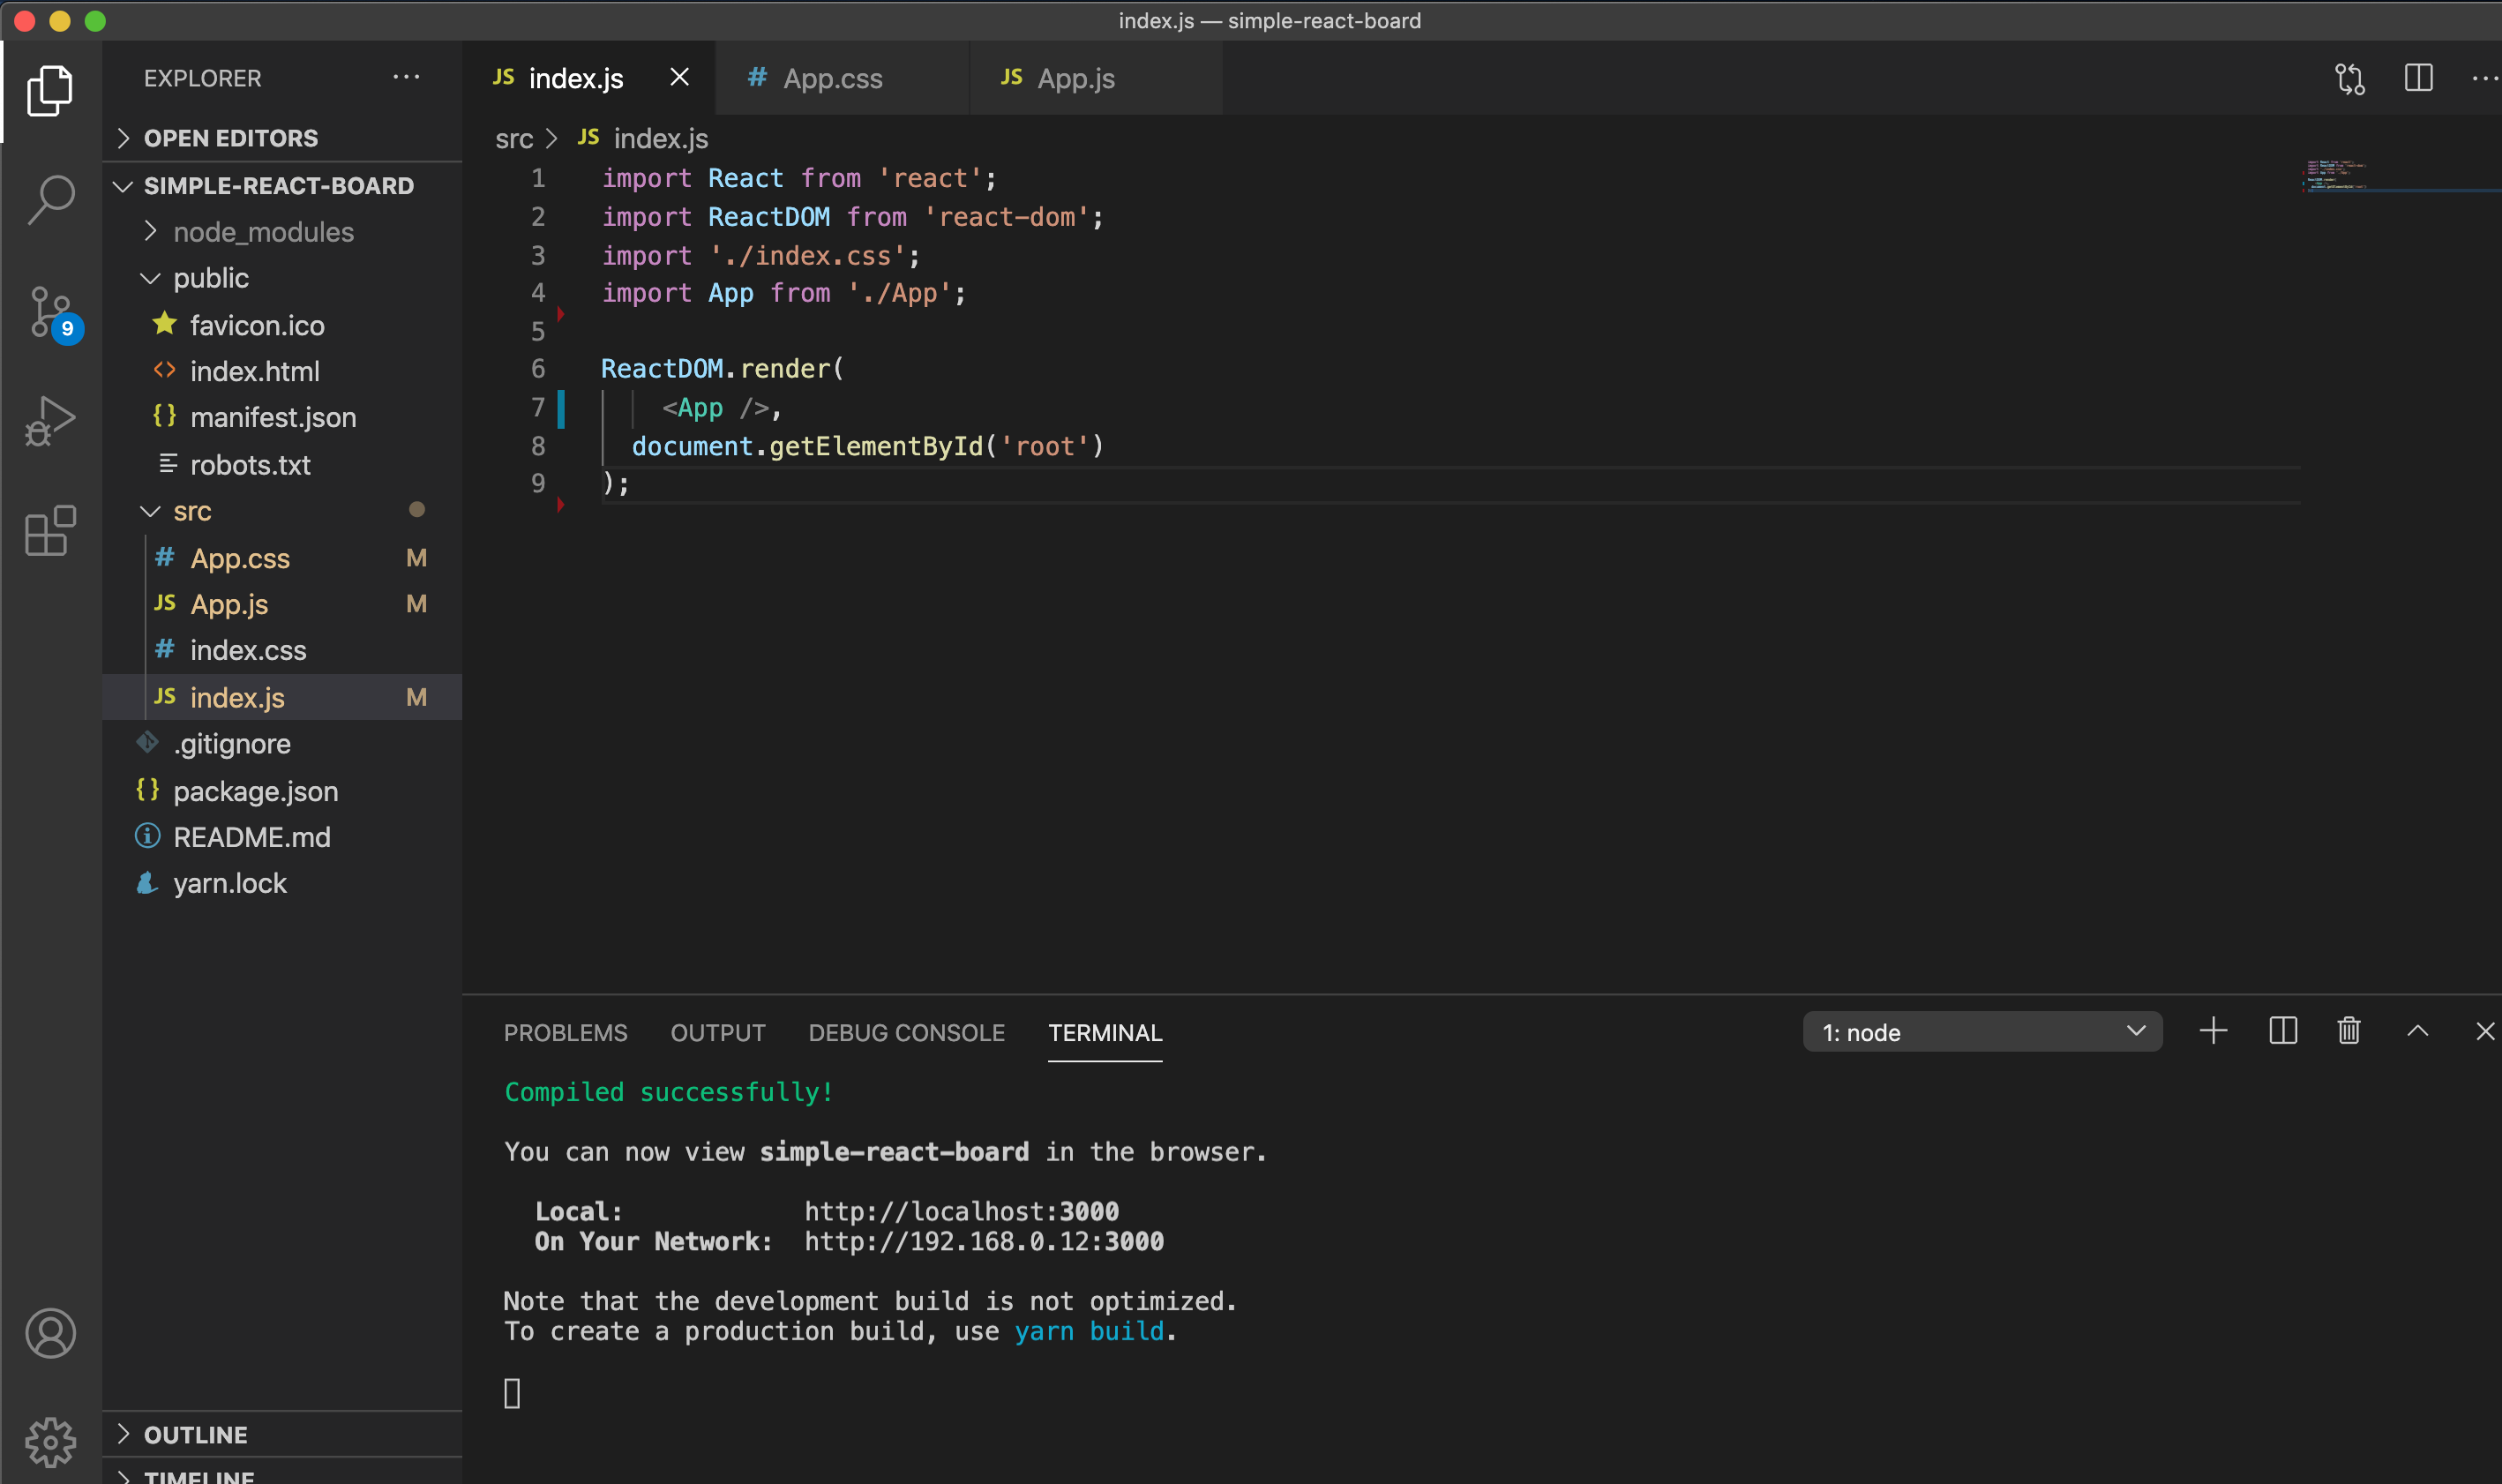Screen dimensions: 2502x1484
Task: Switch to the App.css editor tab
Action: (x=832, y=78)
